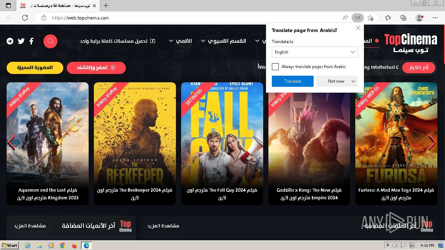Open Edge Settings and more menu
This screenshot has height=250, width=445.
pyautogui.click(x=435, y=18)
